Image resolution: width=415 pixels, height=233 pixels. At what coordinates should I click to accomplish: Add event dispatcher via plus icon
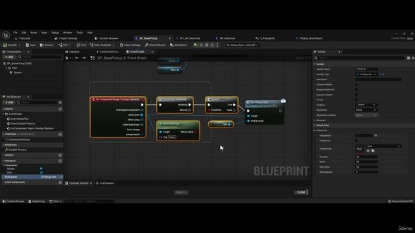60,183
